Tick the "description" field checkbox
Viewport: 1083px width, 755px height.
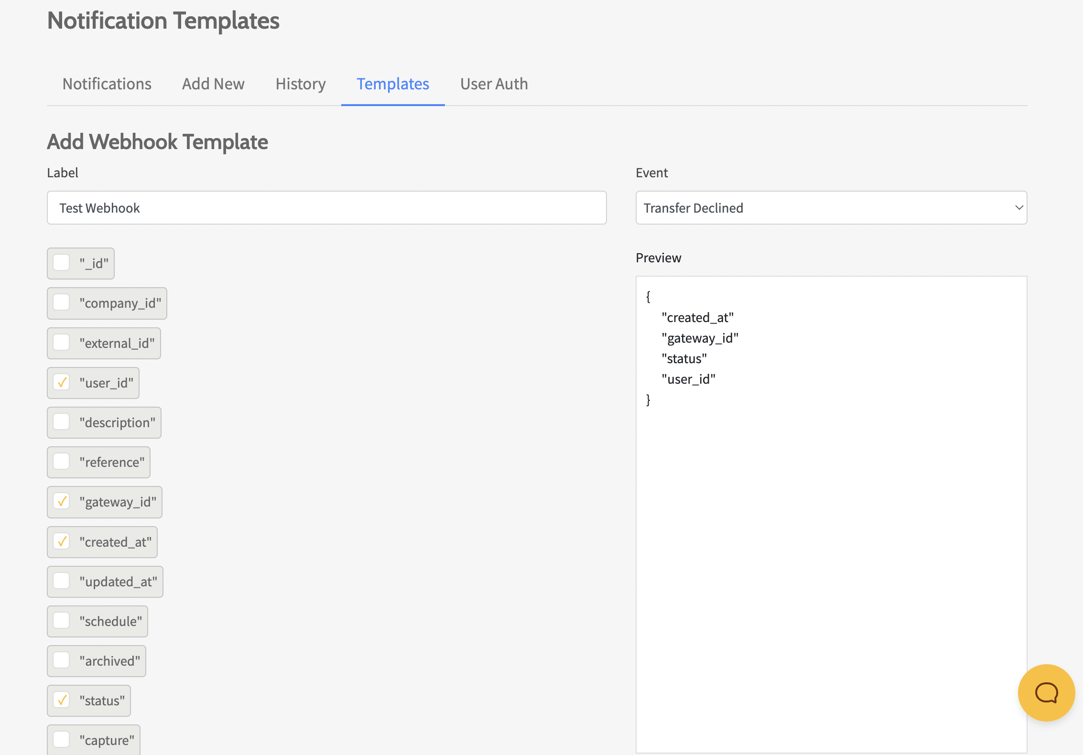[62, 422]
